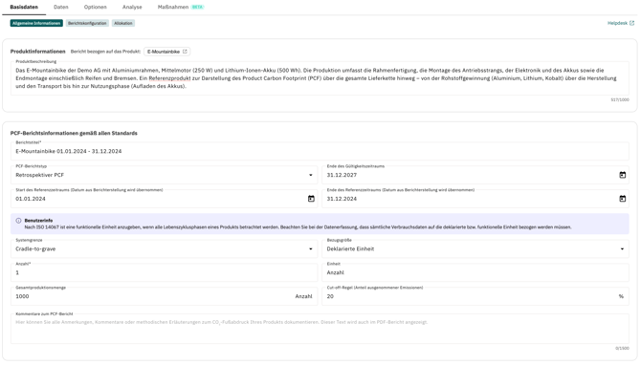The image size is (641, 365).
Task: Click the external-link icon beside E-Mountainbike
Action: tap(185, 52)
